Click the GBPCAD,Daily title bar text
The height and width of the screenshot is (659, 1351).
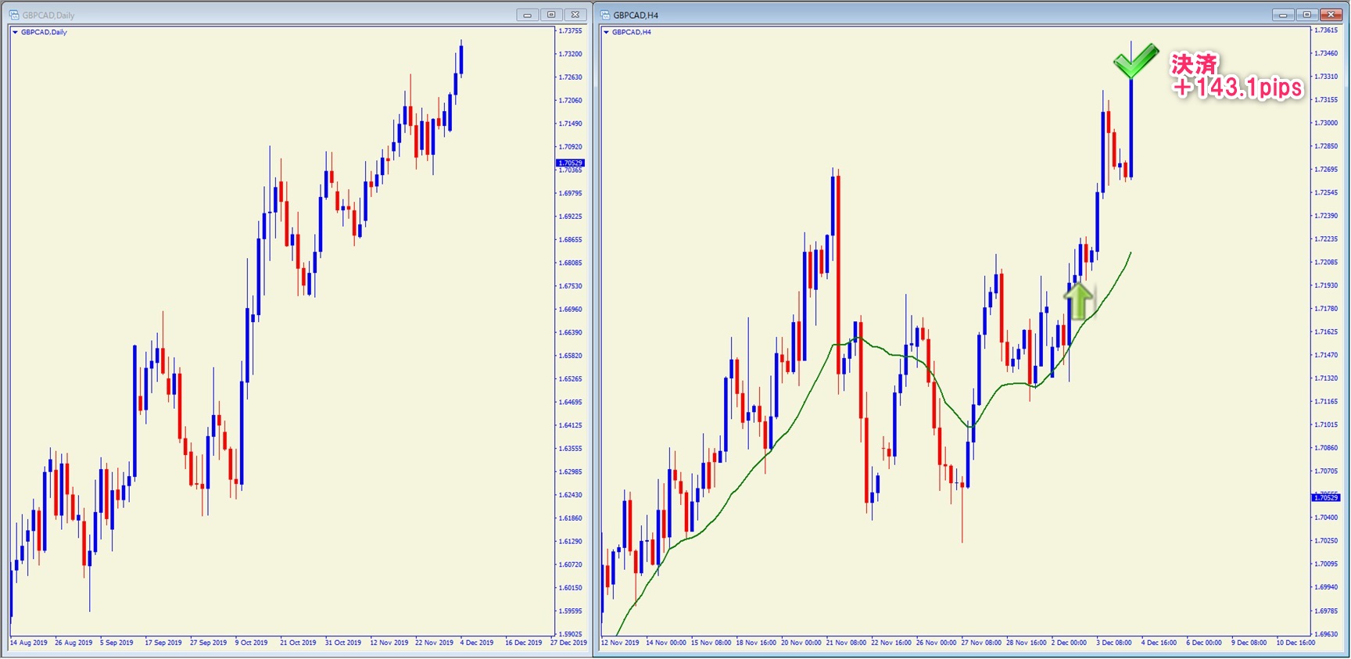click(x=48, y=15)
